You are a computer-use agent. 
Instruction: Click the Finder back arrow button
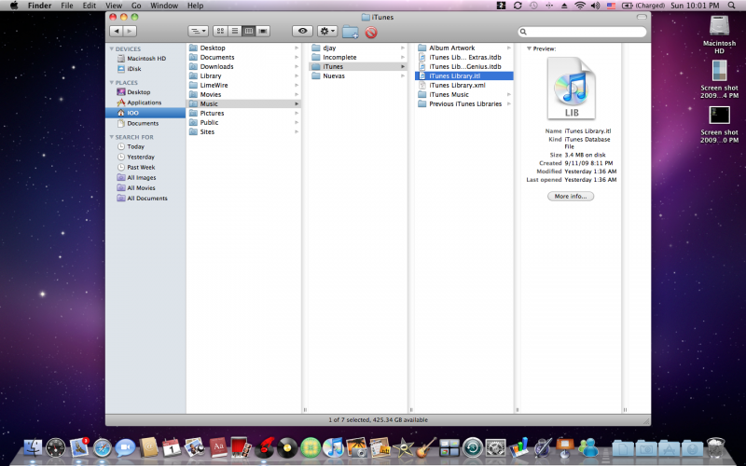[x=116, y=32]
